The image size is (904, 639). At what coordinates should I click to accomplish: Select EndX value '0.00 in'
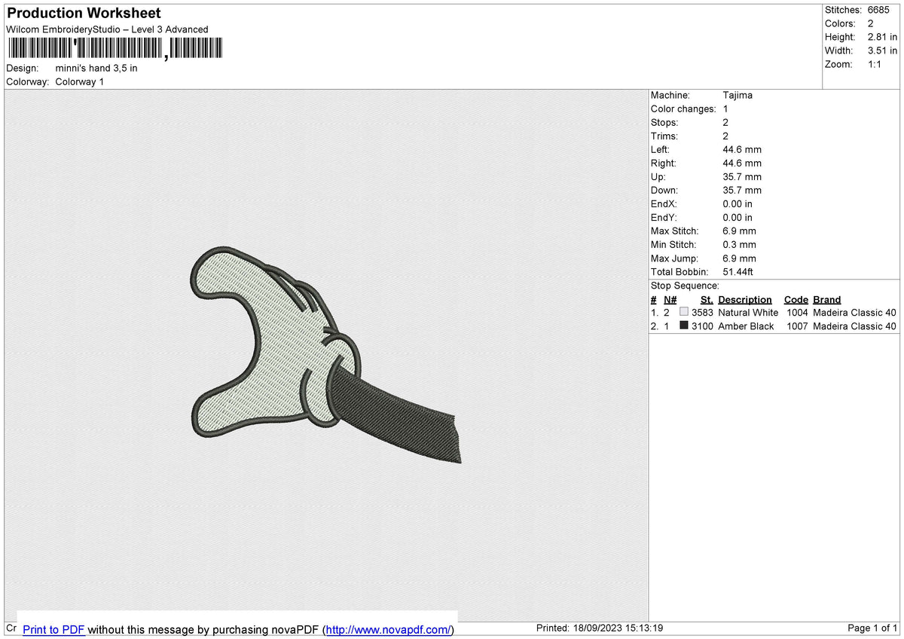pos(738,203)
